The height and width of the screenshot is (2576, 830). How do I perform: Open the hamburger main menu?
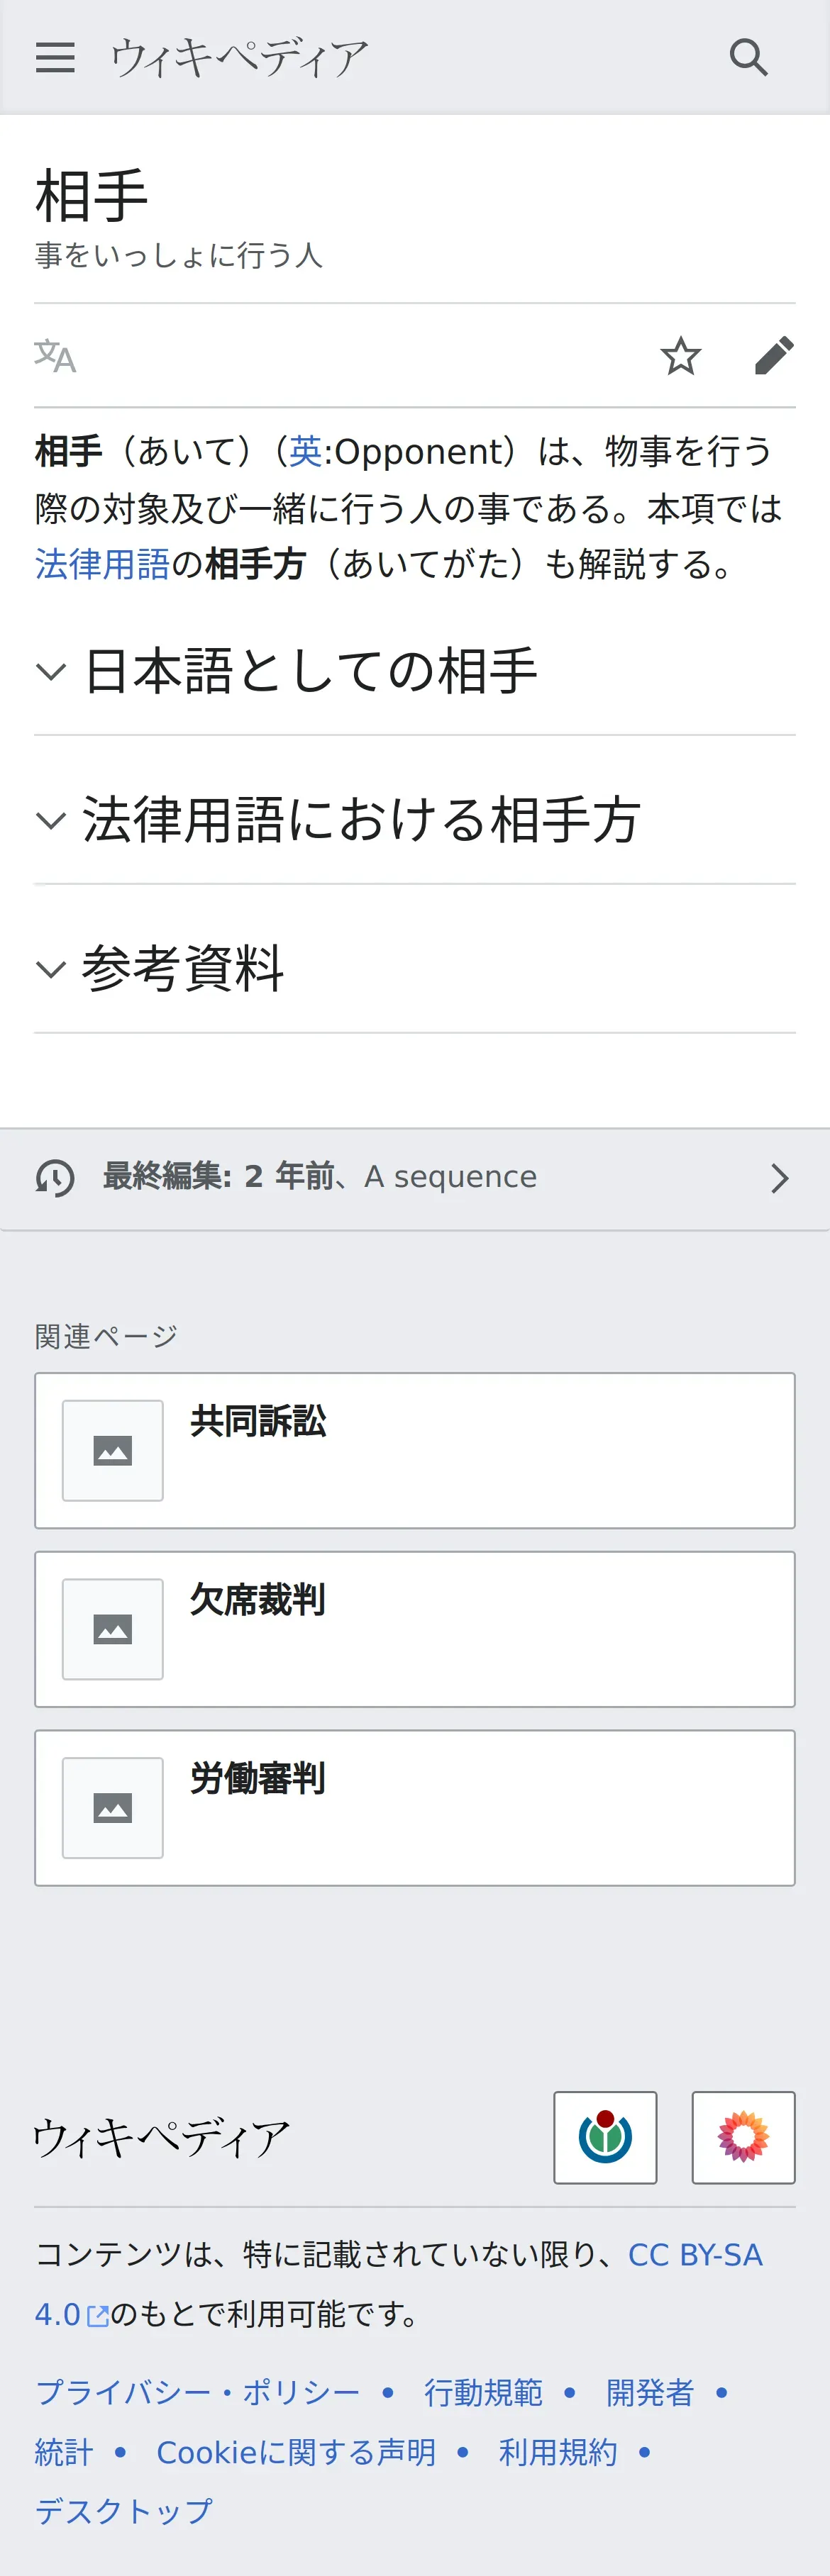click(55, 58)
